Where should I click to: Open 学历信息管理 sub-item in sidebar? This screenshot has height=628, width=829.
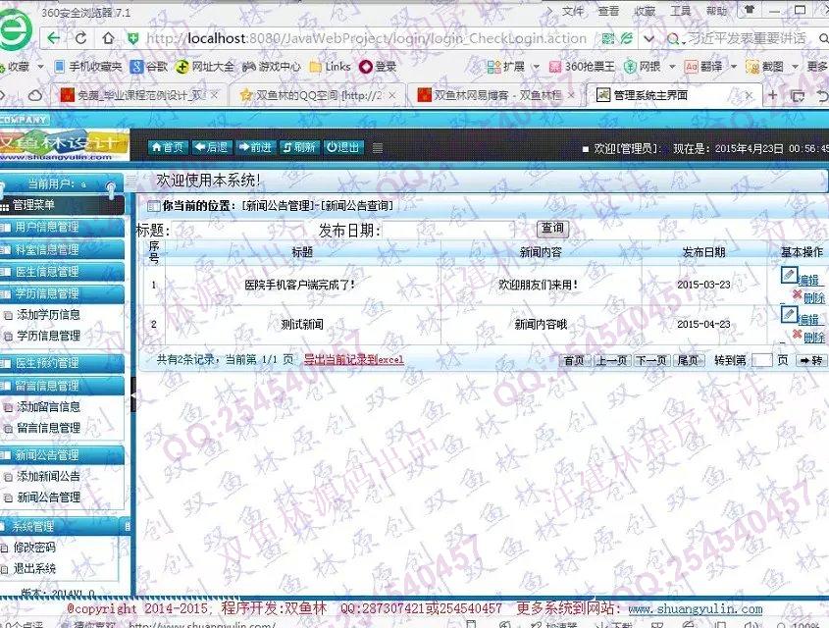coord(48,336)
